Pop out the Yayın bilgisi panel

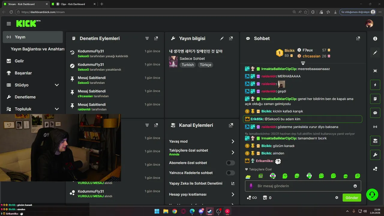231,38
